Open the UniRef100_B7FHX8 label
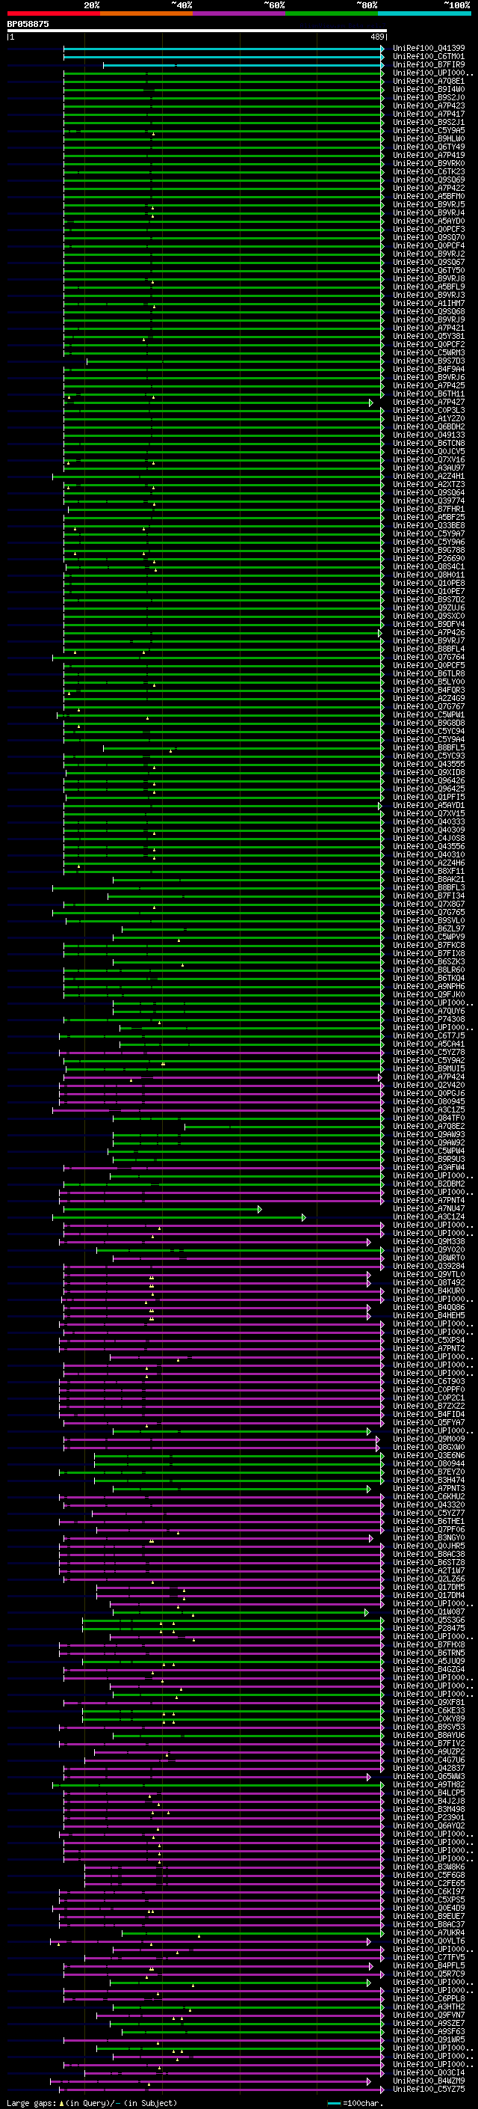Image resolution: width=478 pixels, height=2109 pixels. point(428,1644)
